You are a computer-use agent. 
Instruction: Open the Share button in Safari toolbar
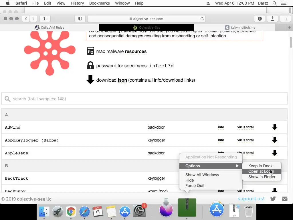click(x=273, y=19)
